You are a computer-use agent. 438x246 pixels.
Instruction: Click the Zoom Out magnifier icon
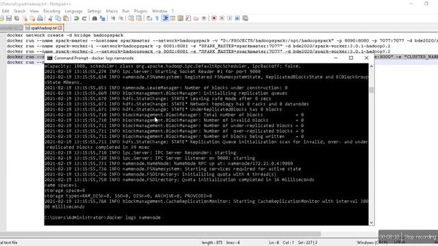pos(120,18)
